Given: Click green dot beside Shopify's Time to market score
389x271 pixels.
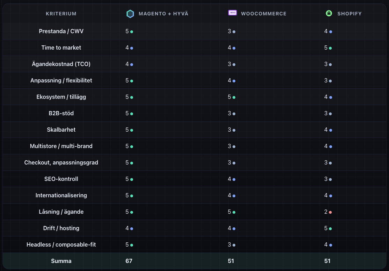Looking at the screenshot, I should click(x=330, y=48).
